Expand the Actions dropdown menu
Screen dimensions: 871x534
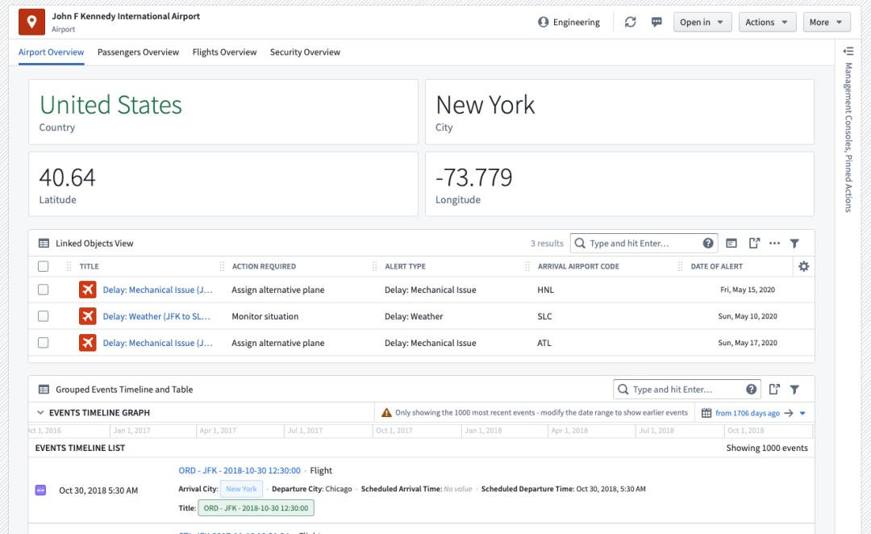(767, 23)
